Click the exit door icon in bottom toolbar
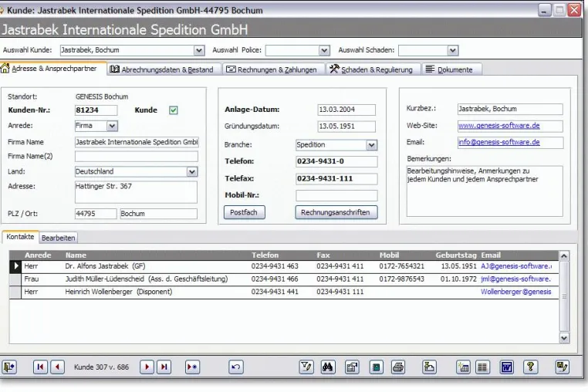The width and height of the screenshot is (588, 392). [x=9, y=367]
